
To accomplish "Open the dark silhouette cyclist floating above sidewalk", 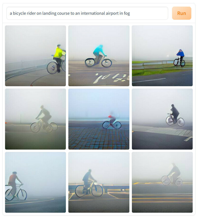I will (x=162, y=119).
